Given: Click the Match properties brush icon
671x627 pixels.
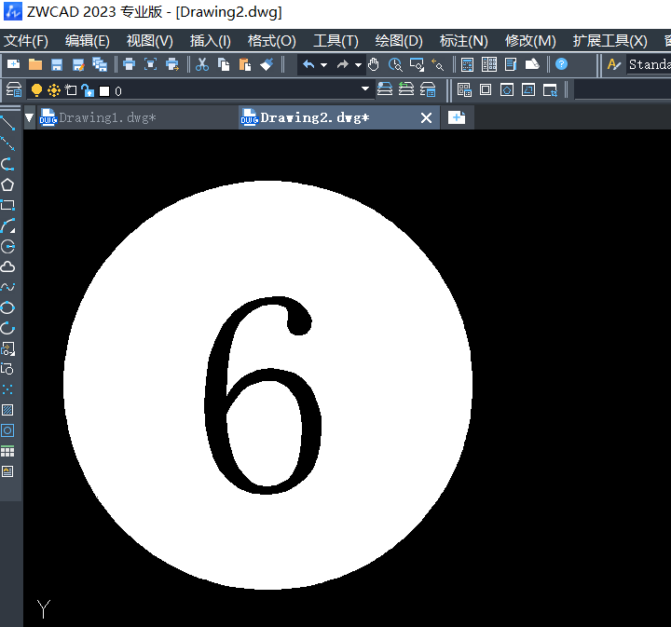Looking at the screenshot, I should (x=267, y=64).
